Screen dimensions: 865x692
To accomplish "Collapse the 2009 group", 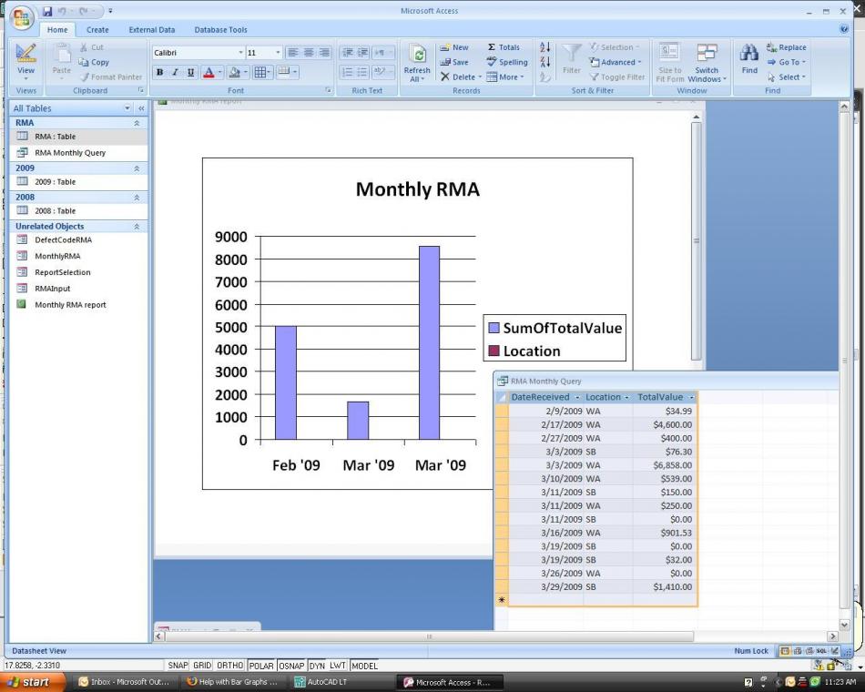I will pyautogui.click(x=137, y=168).
